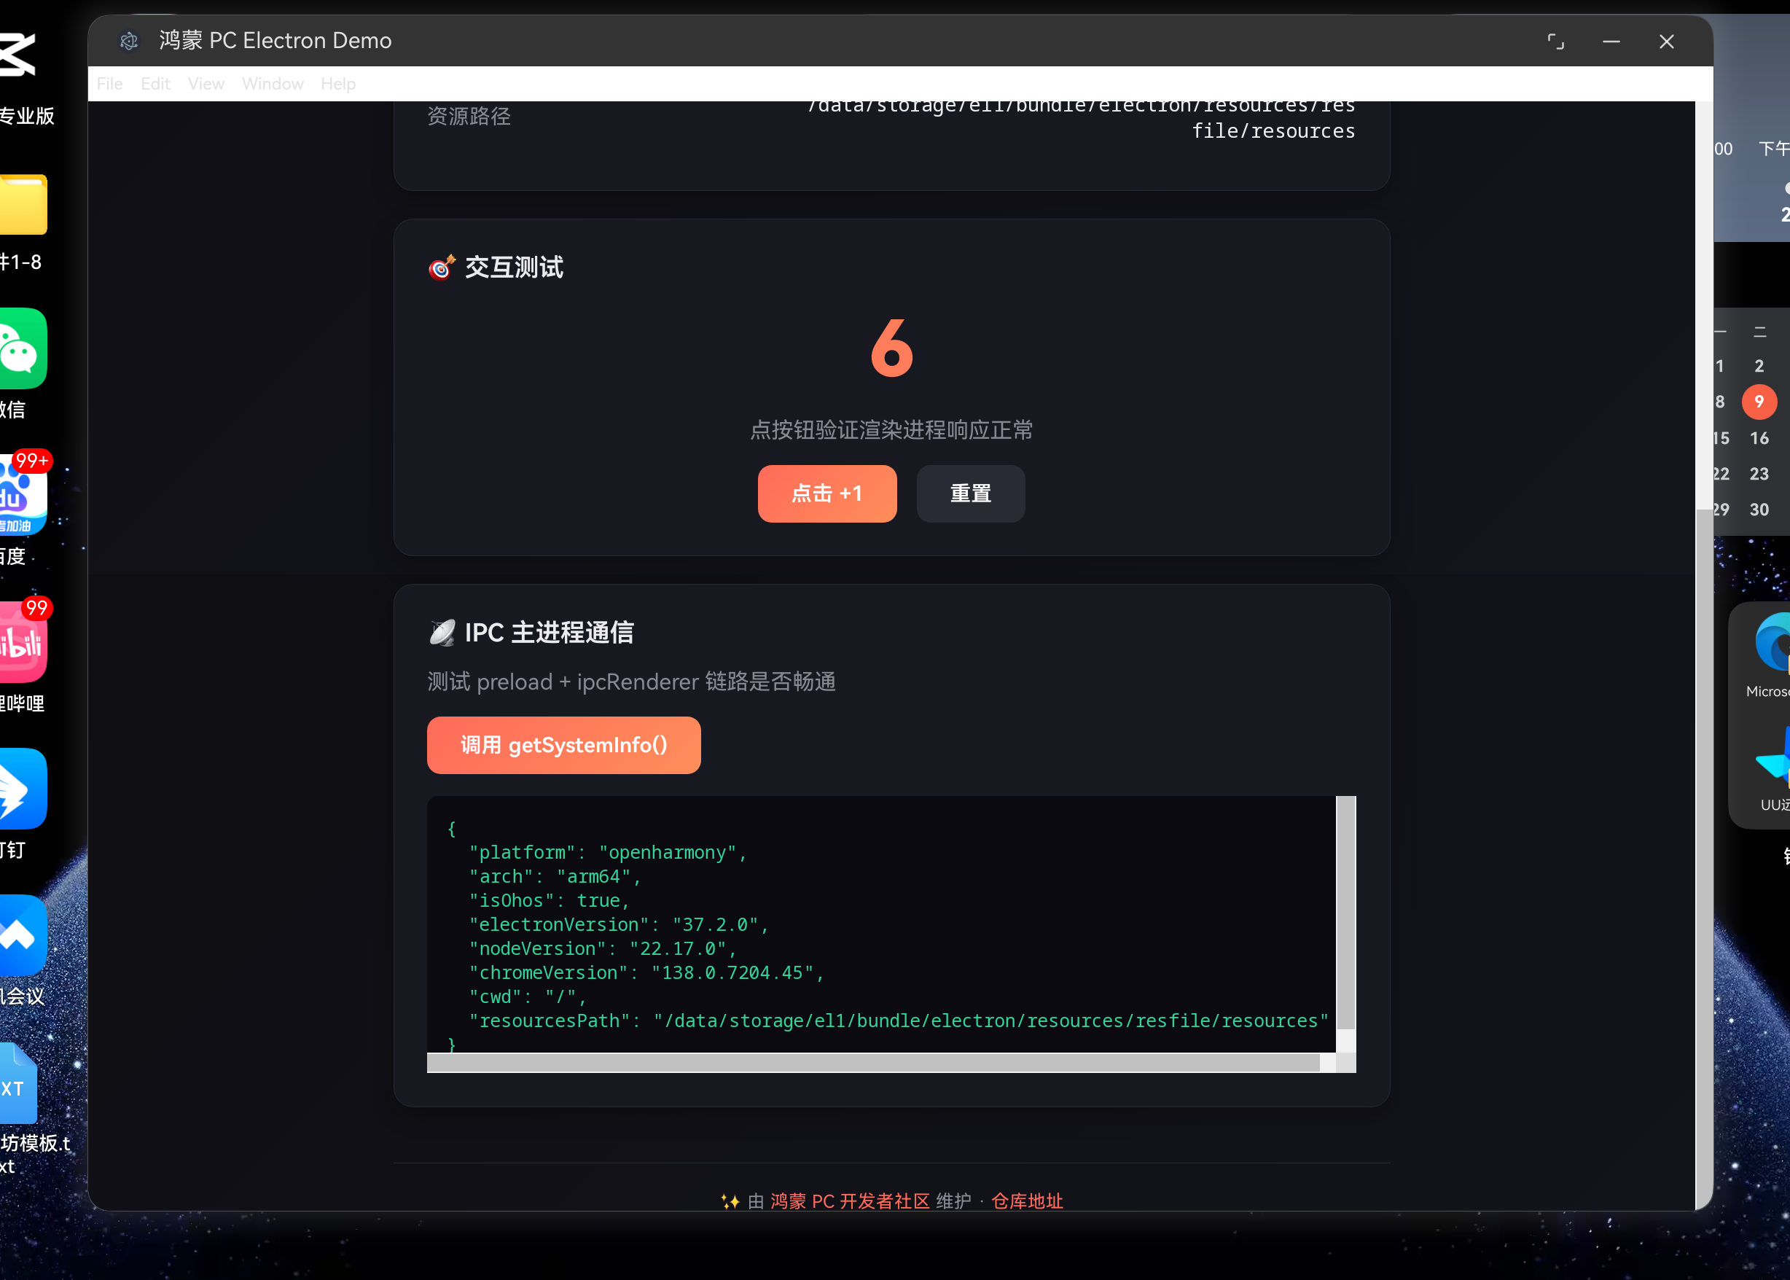This screenshot has height=1280, width=1790.
Task: Click the 点按钮验证渲染进程响应正常 hint text
Action: (x=892, y=429)
